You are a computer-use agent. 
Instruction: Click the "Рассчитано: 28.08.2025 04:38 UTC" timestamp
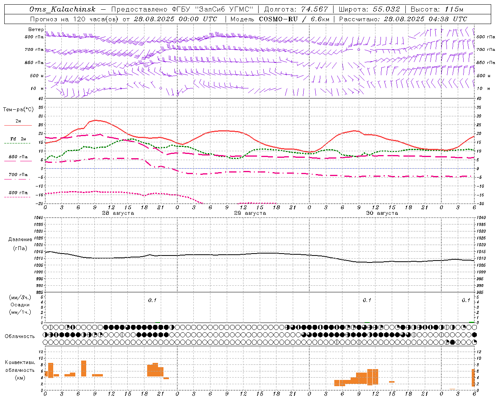[x=403, y=19]
